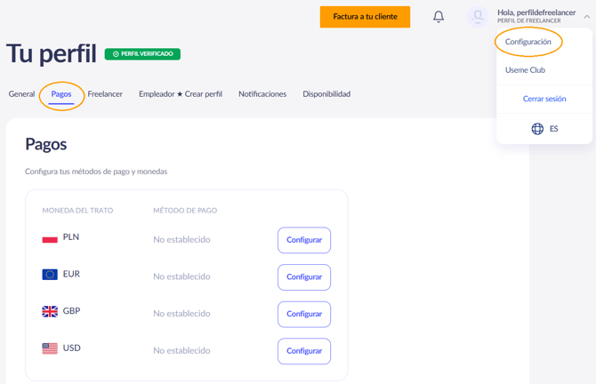Click the EU flag for EUR
Viewport: 596px width, 384px height.
[x=50, y=275]
